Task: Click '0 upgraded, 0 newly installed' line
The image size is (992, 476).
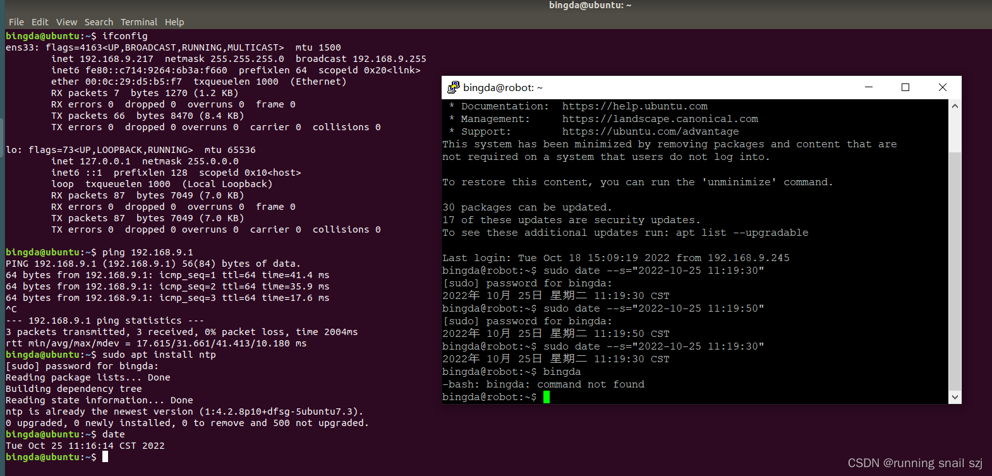Action: (x=187, y=423)
